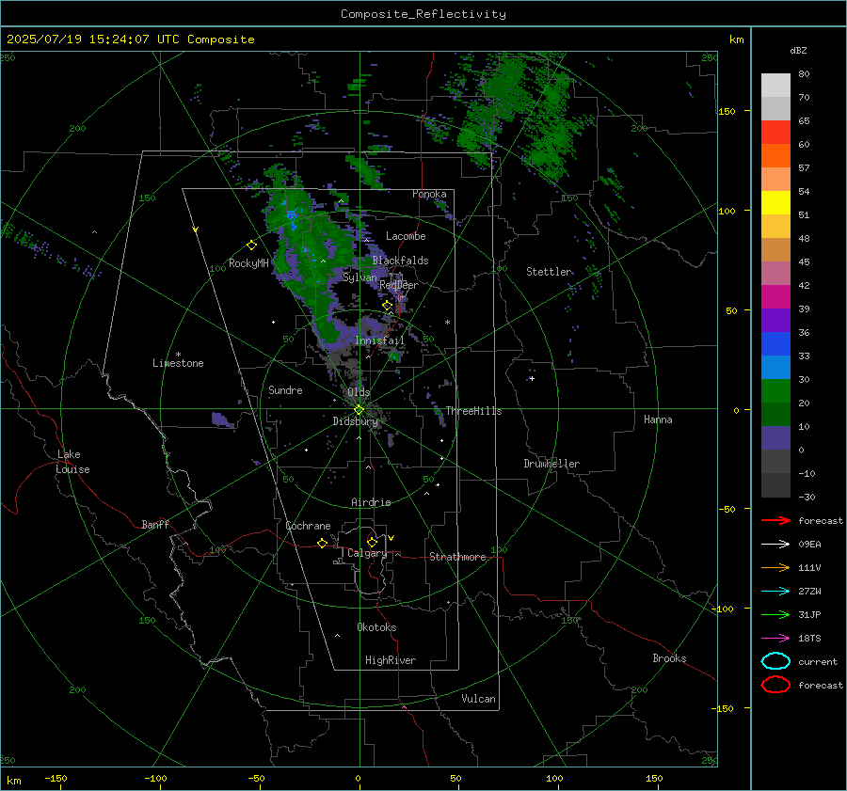Screen dimensions: 847x791
Task: Click the orange 111V arrow icon
Action: coord(775,567)
